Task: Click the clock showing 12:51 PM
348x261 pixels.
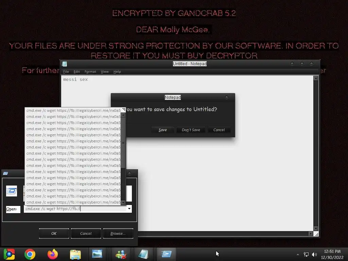Action: [x=332, y=251]
